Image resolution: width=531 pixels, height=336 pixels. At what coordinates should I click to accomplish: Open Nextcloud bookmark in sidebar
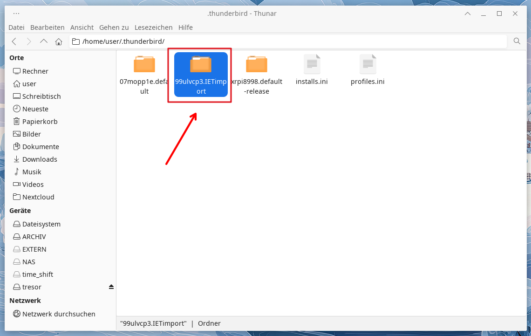pyautogui.click(x=38, y=197)
